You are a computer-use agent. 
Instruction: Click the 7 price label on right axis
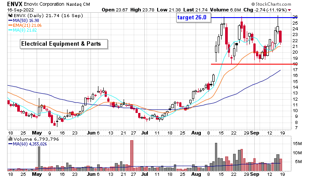click(x=296, y=128)
